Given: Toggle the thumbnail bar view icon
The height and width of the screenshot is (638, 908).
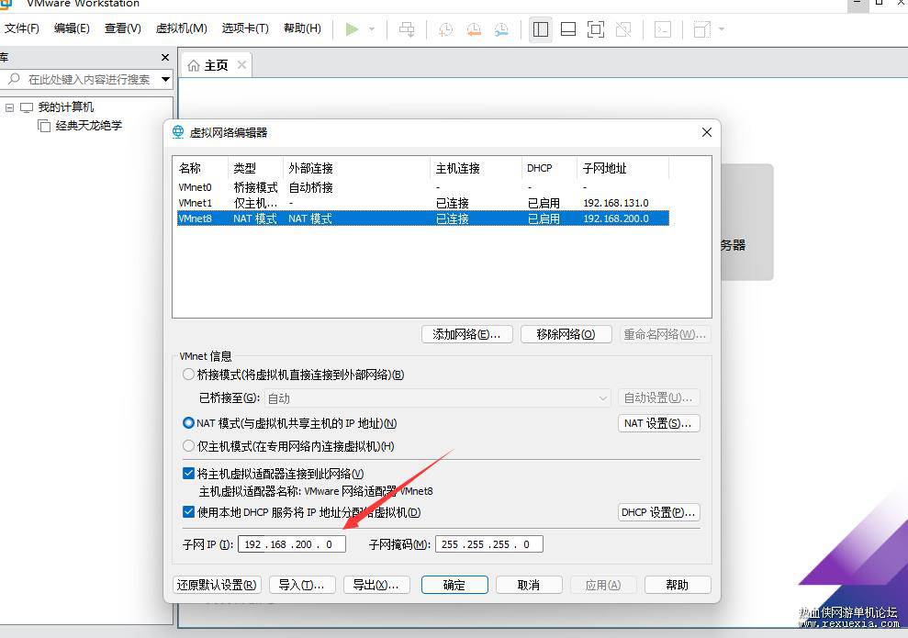Looking at the screenshot, I should pyautogui.click(x=568, y=29).
